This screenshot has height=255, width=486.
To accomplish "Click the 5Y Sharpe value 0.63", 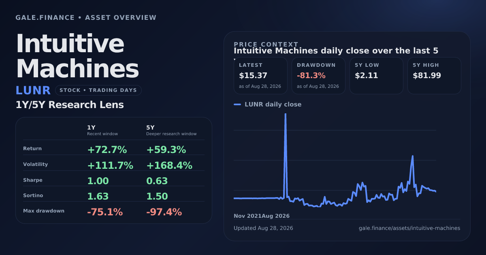I will (157, 181).
